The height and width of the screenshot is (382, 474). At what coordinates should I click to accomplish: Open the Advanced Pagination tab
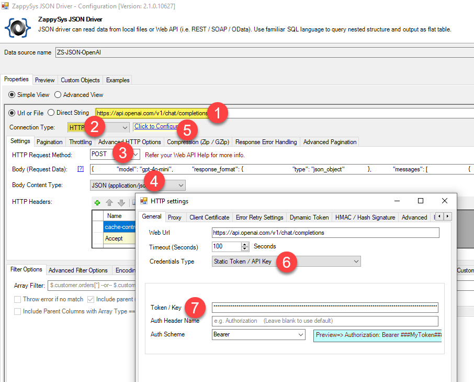coord(330,142)
